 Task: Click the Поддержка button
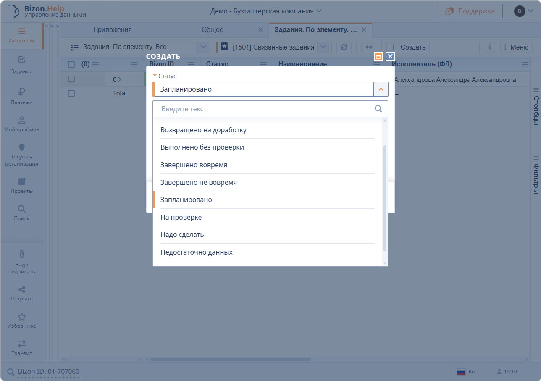click(x=470, y=11)
